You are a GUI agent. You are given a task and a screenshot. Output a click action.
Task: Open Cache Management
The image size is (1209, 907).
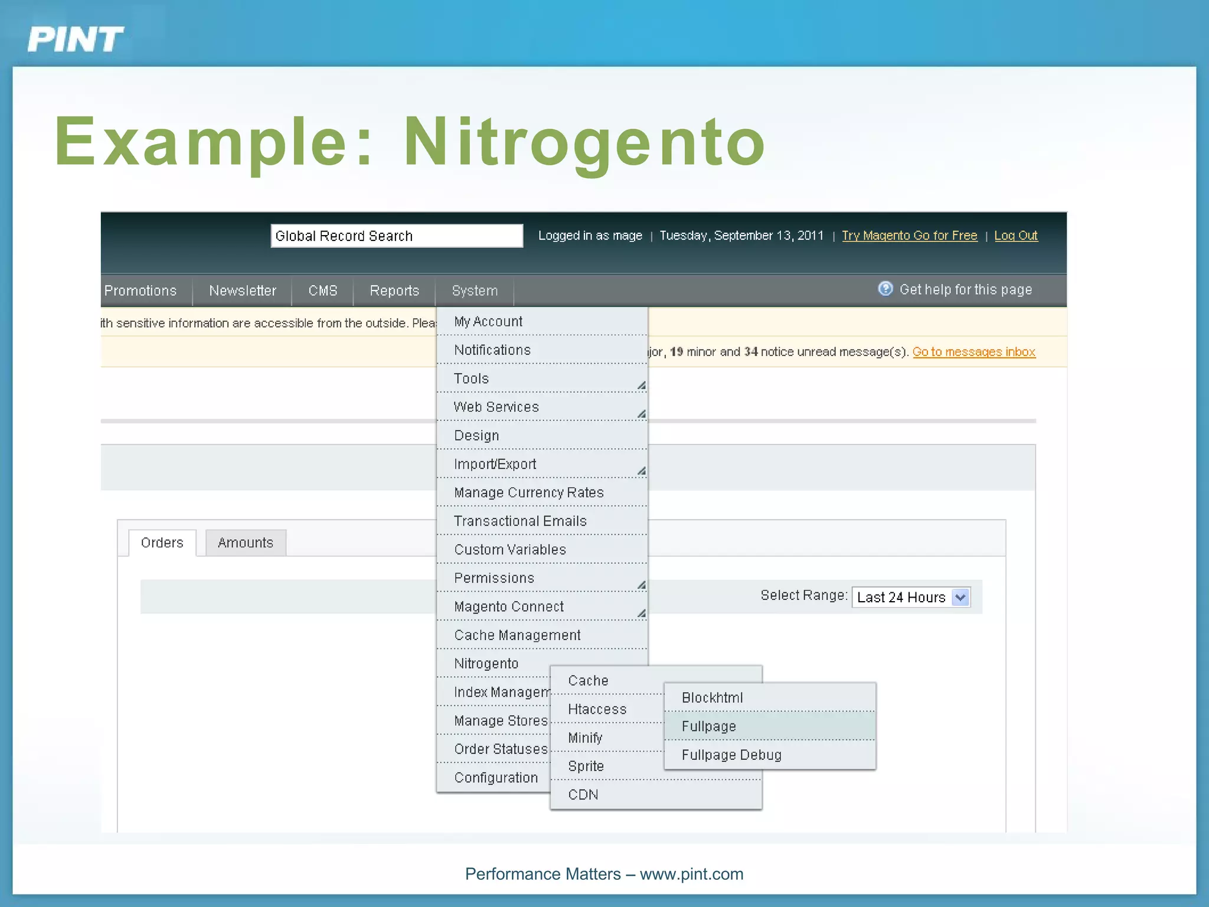[542, 635]
